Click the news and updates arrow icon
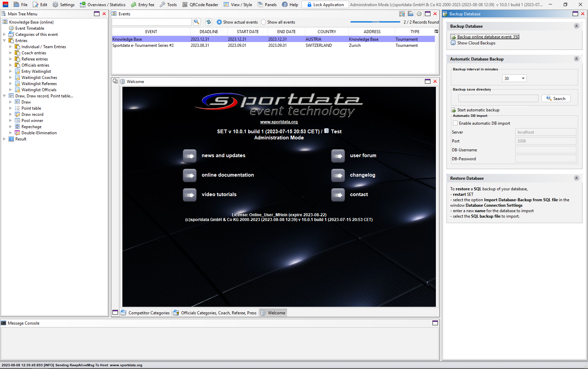 tap(189, 156)
